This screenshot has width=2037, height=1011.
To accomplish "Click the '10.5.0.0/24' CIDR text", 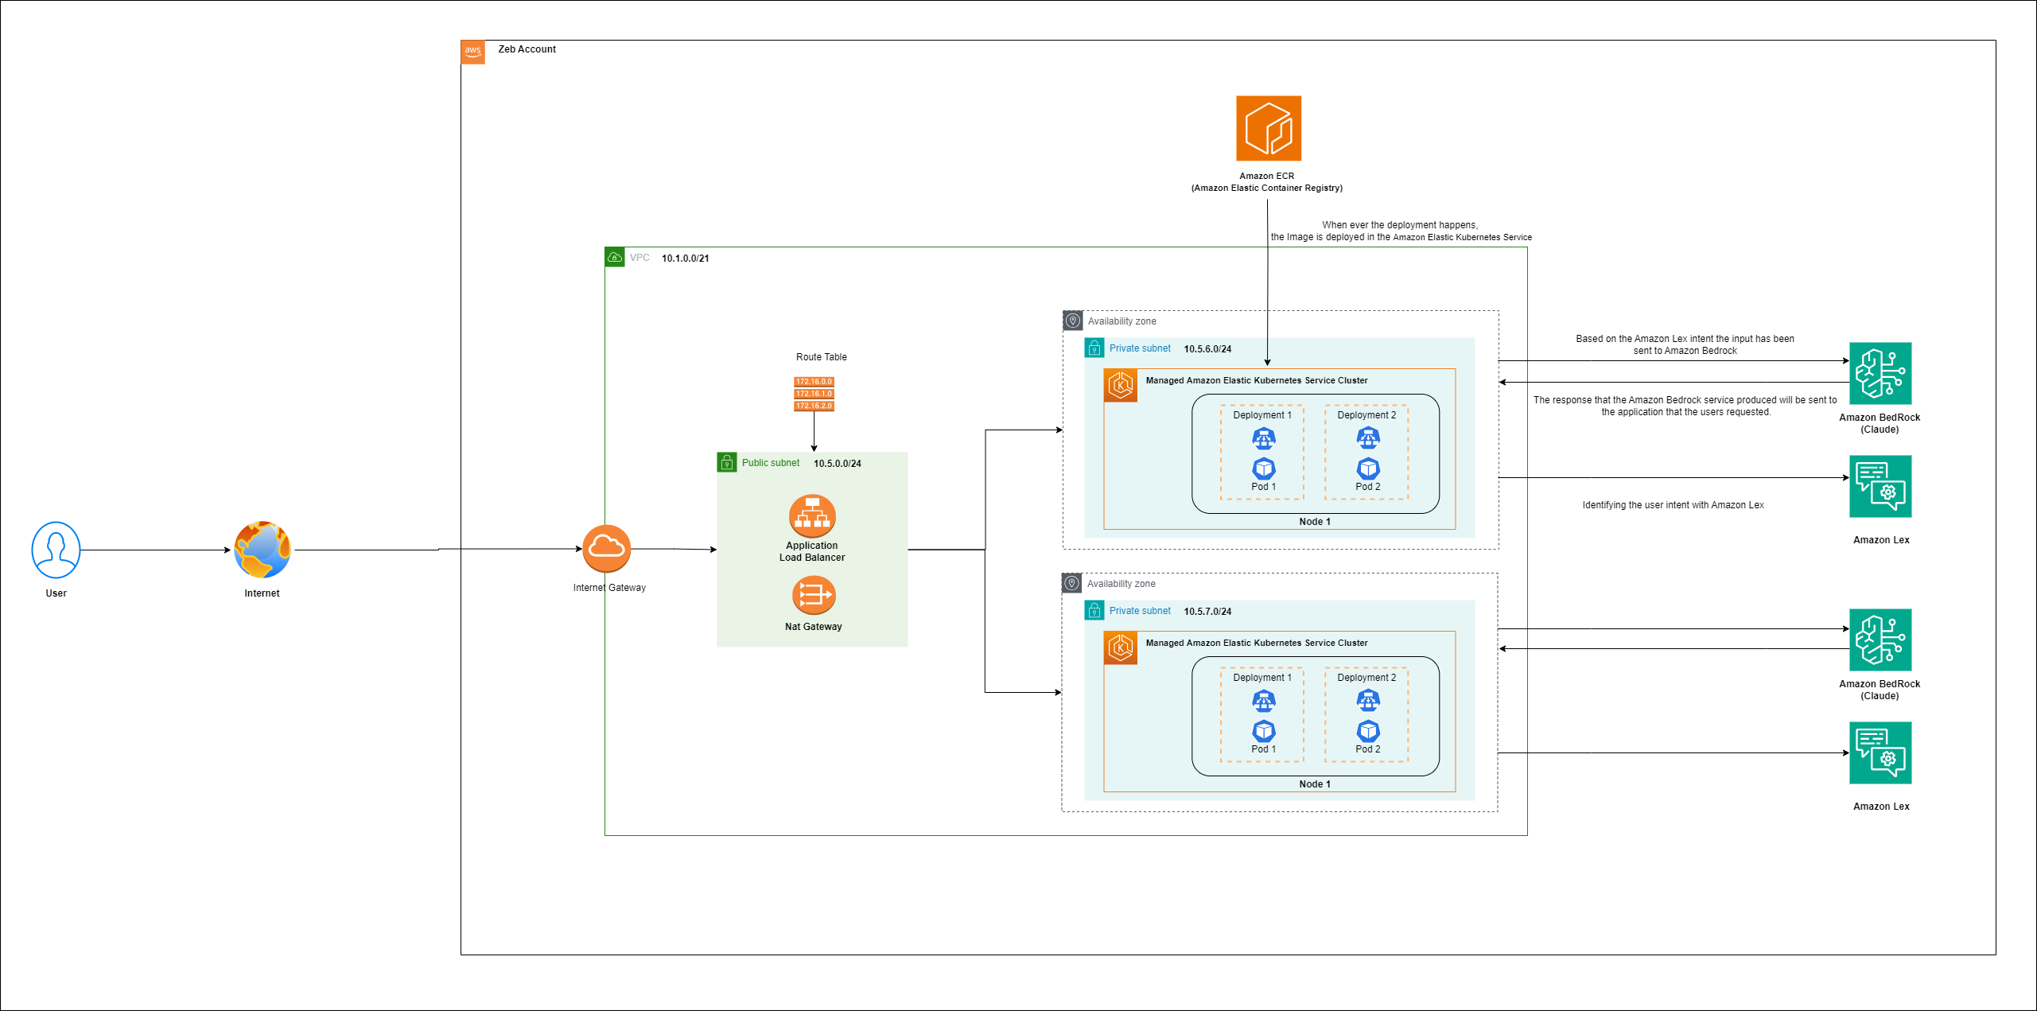I will coord(838,464).
